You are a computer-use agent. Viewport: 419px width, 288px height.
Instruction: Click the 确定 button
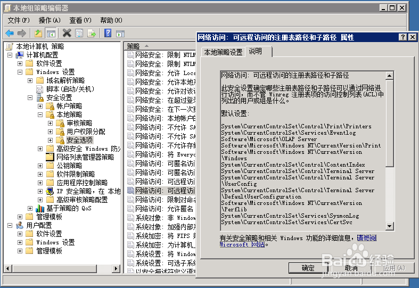tap(308, 268)
